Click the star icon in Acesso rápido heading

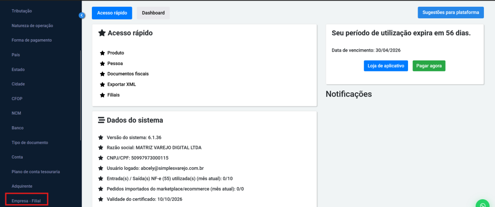click(x=102, y=33)
